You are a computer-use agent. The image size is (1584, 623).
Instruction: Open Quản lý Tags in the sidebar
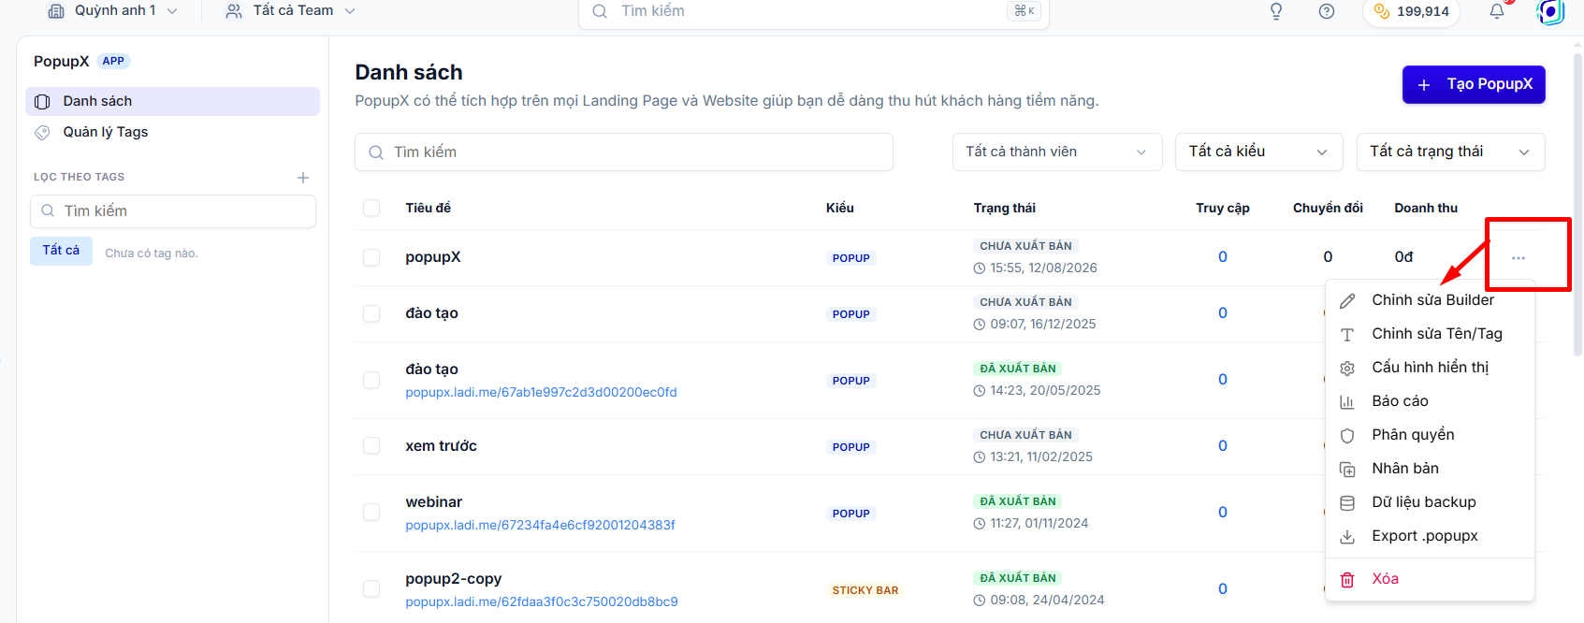coord(173,132)
